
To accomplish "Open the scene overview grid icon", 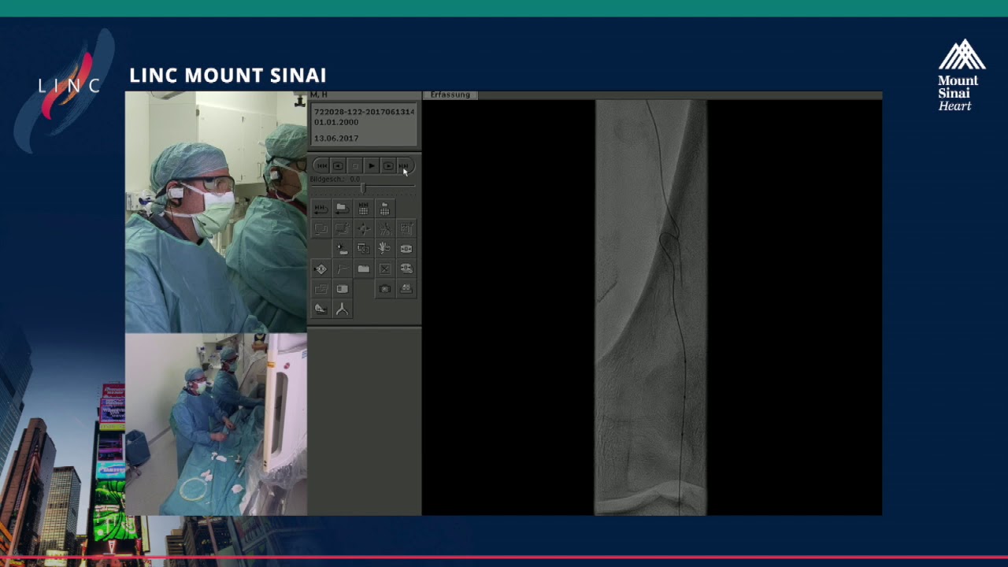I will (364, 208).
